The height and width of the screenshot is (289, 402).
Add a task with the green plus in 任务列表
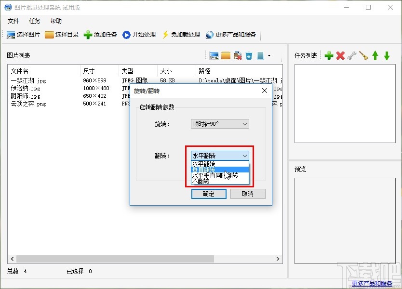click(x=329, y=55)
